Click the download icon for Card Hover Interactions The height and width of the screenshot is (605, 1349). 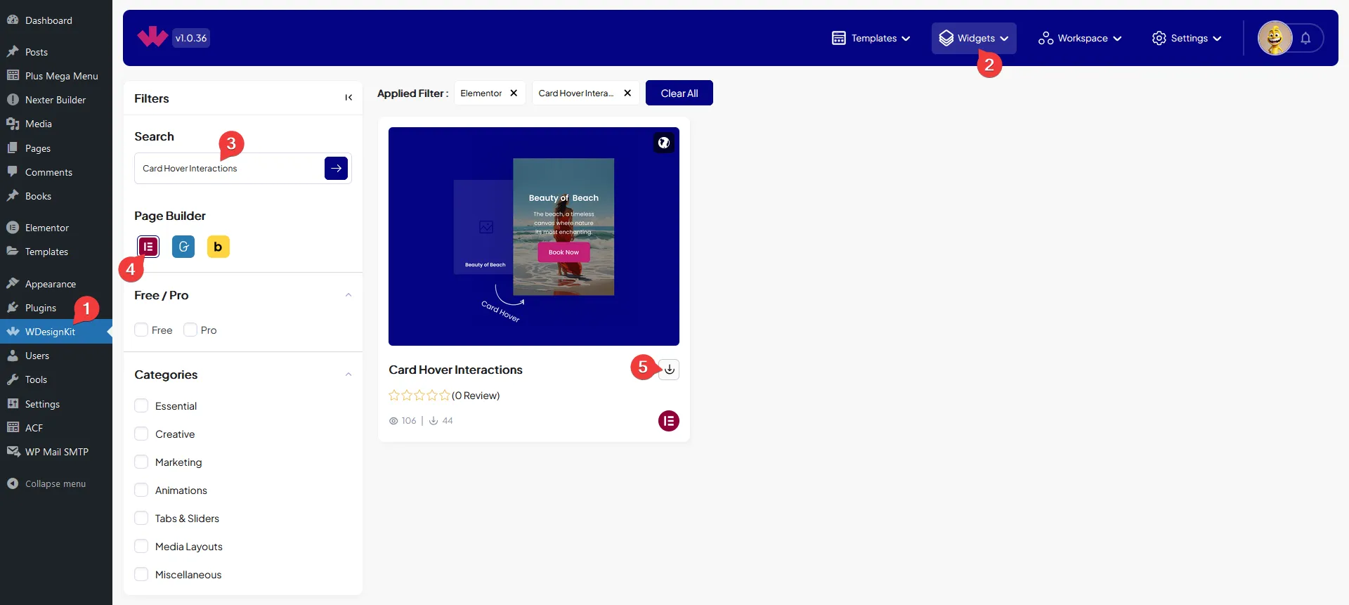click(x=670, y=370)
